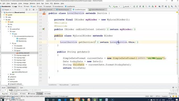The width and height of the screenshot is (179, 101).
Task: Open the Navigate menu
Action: coord(14,3)
